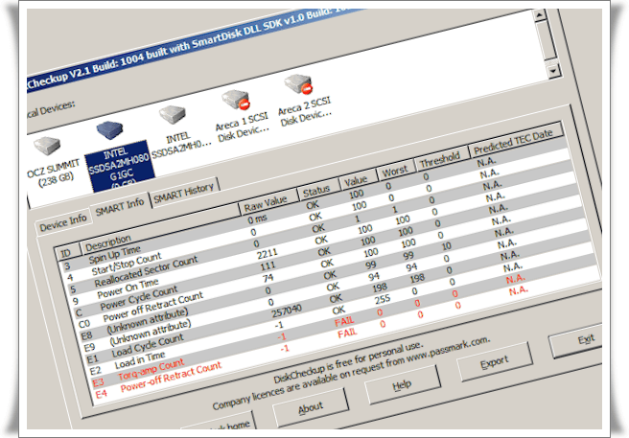Screen dimensions: 629x438
Task: Sort by the Predicted TEC Date column header
Action: [x=516, y=140]
